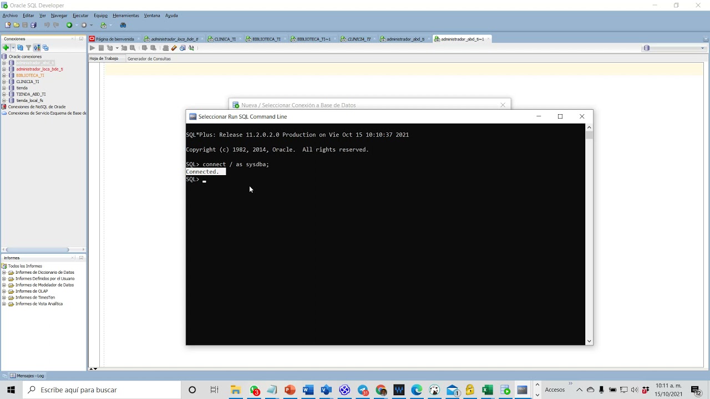
Task: Open dropdown arrow beside Back navigation button
Action: coord(76,25)
